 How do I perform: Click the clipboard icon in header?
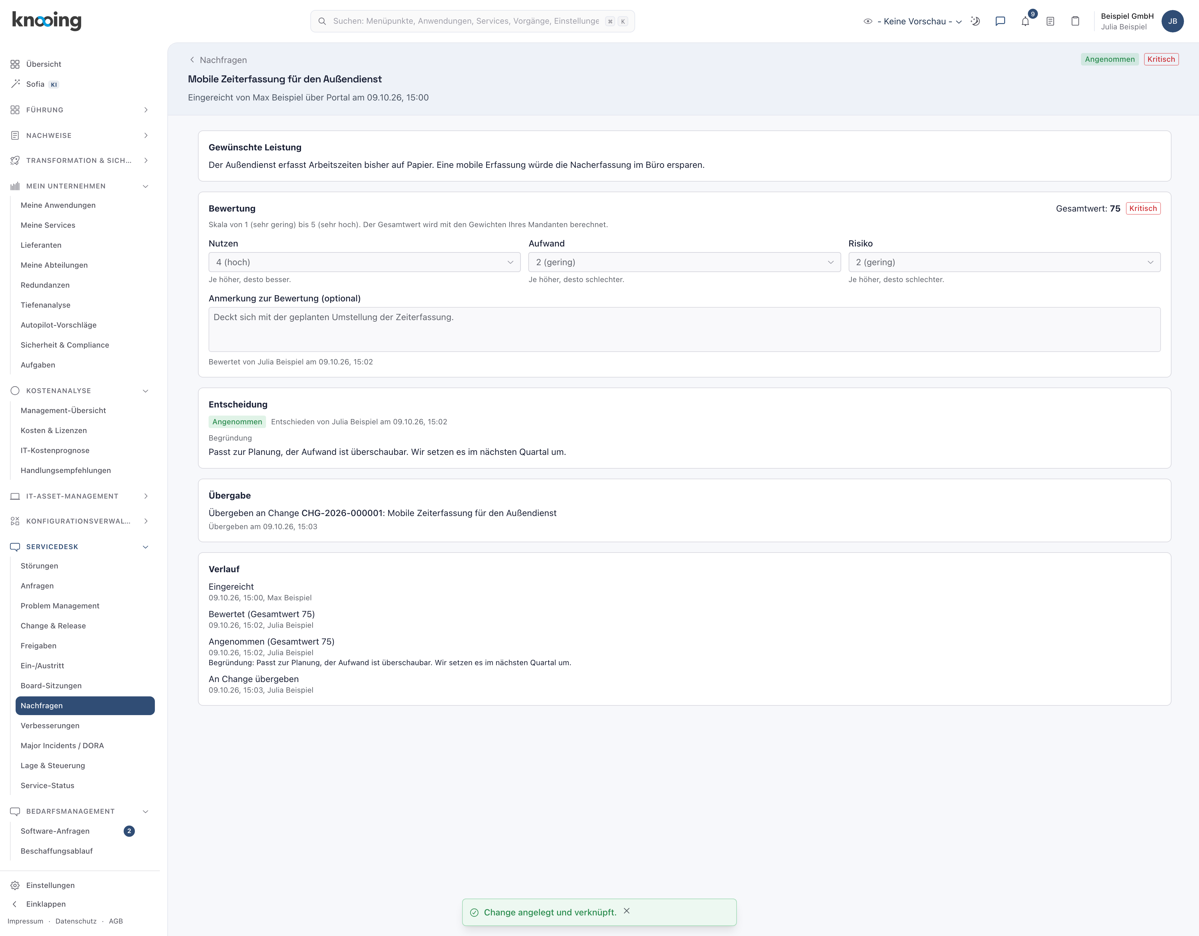1075,22
